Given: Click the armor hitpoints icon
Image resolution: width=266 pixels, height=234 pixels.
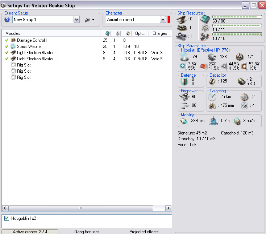Looking at the screenshot, I should pyautogui.click(x=212, y=57).
